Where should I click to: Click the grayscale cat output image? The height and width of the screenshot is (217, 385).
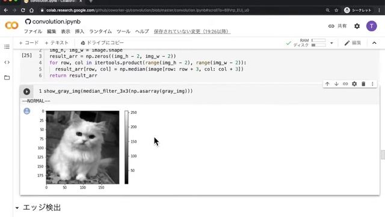83,147
